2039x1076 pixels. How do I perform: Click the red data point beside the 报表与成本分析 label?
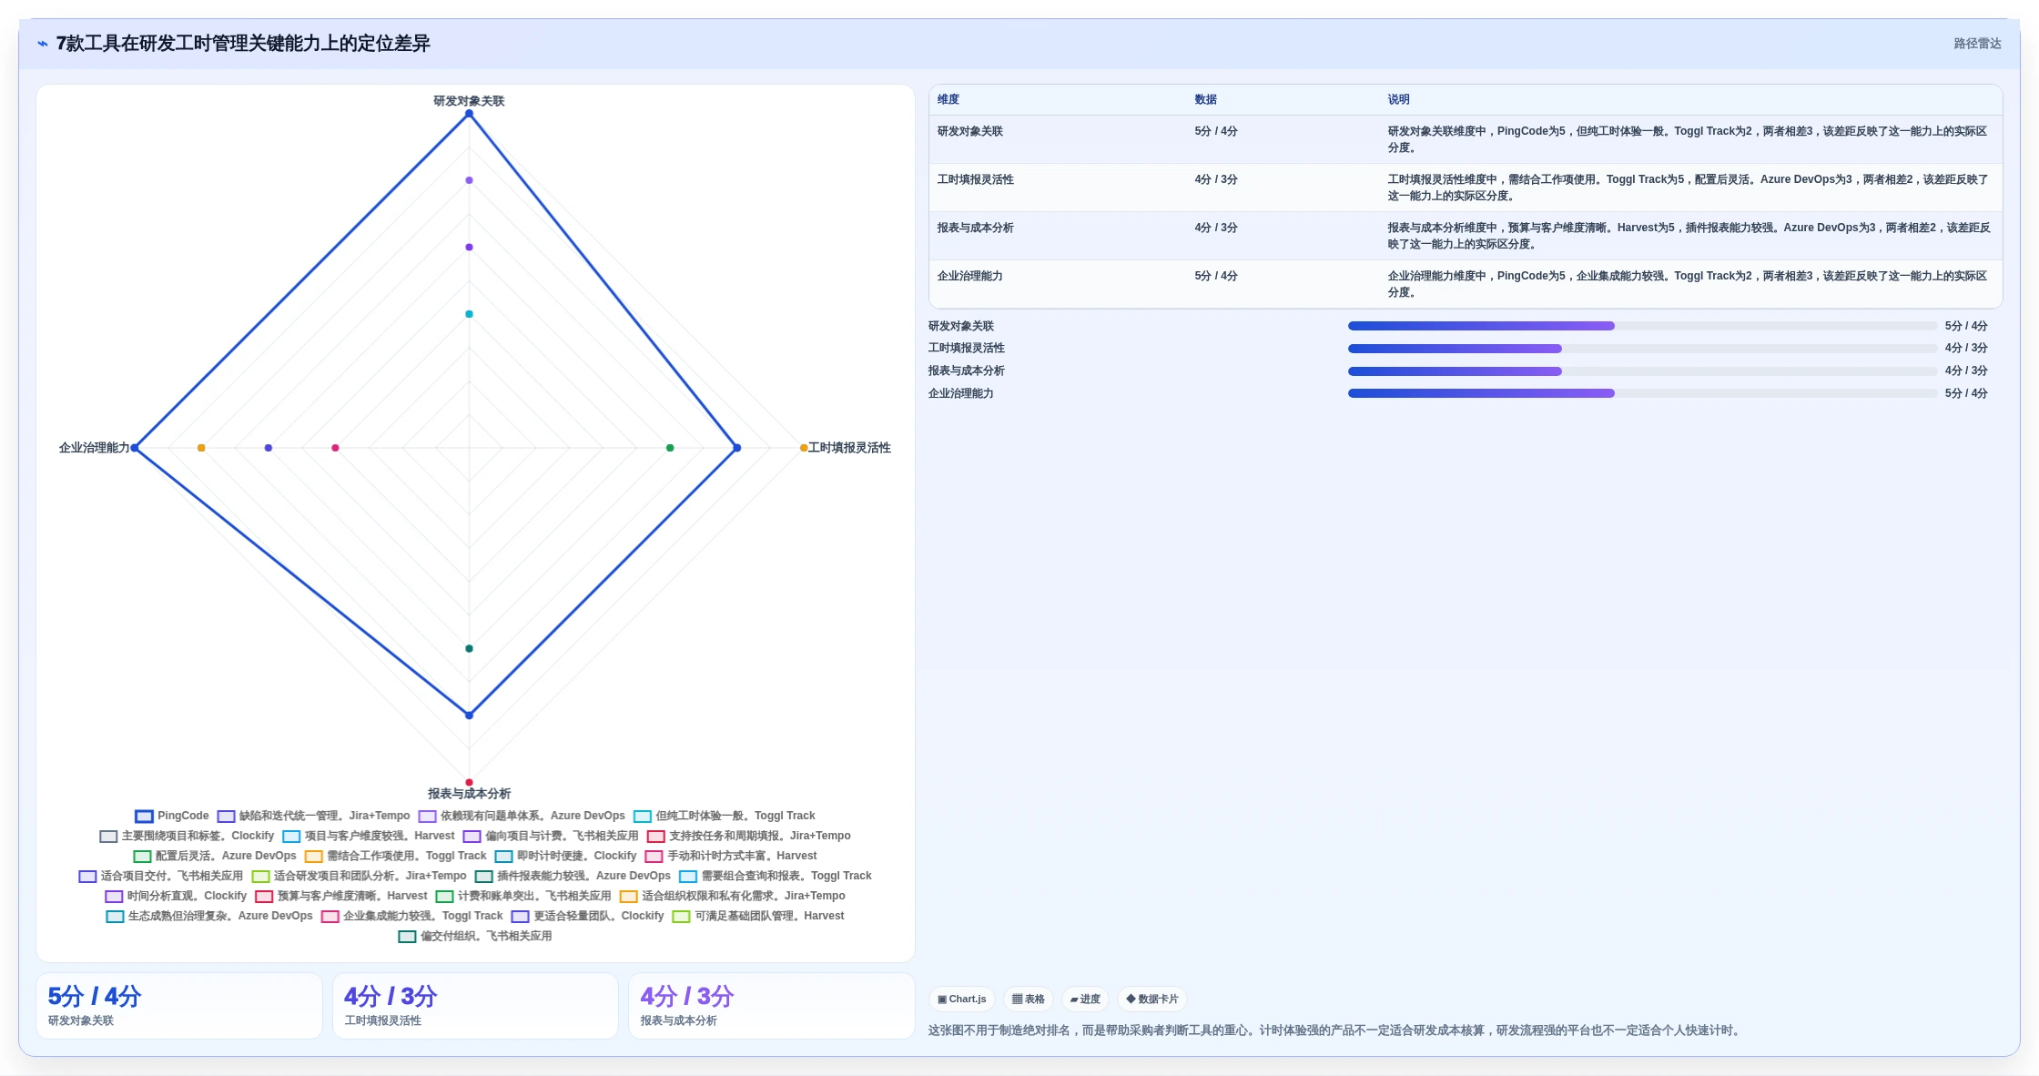[x=469, y=782]
